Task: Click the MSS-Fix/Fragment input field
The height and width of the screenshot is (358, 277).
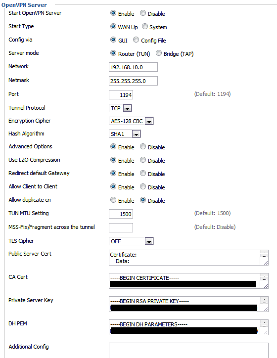Action: click(x=121, y=227)
